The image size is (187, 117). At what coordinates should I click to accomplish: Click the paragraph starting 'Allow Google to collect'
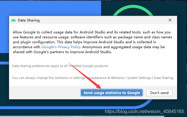(92, 42)
